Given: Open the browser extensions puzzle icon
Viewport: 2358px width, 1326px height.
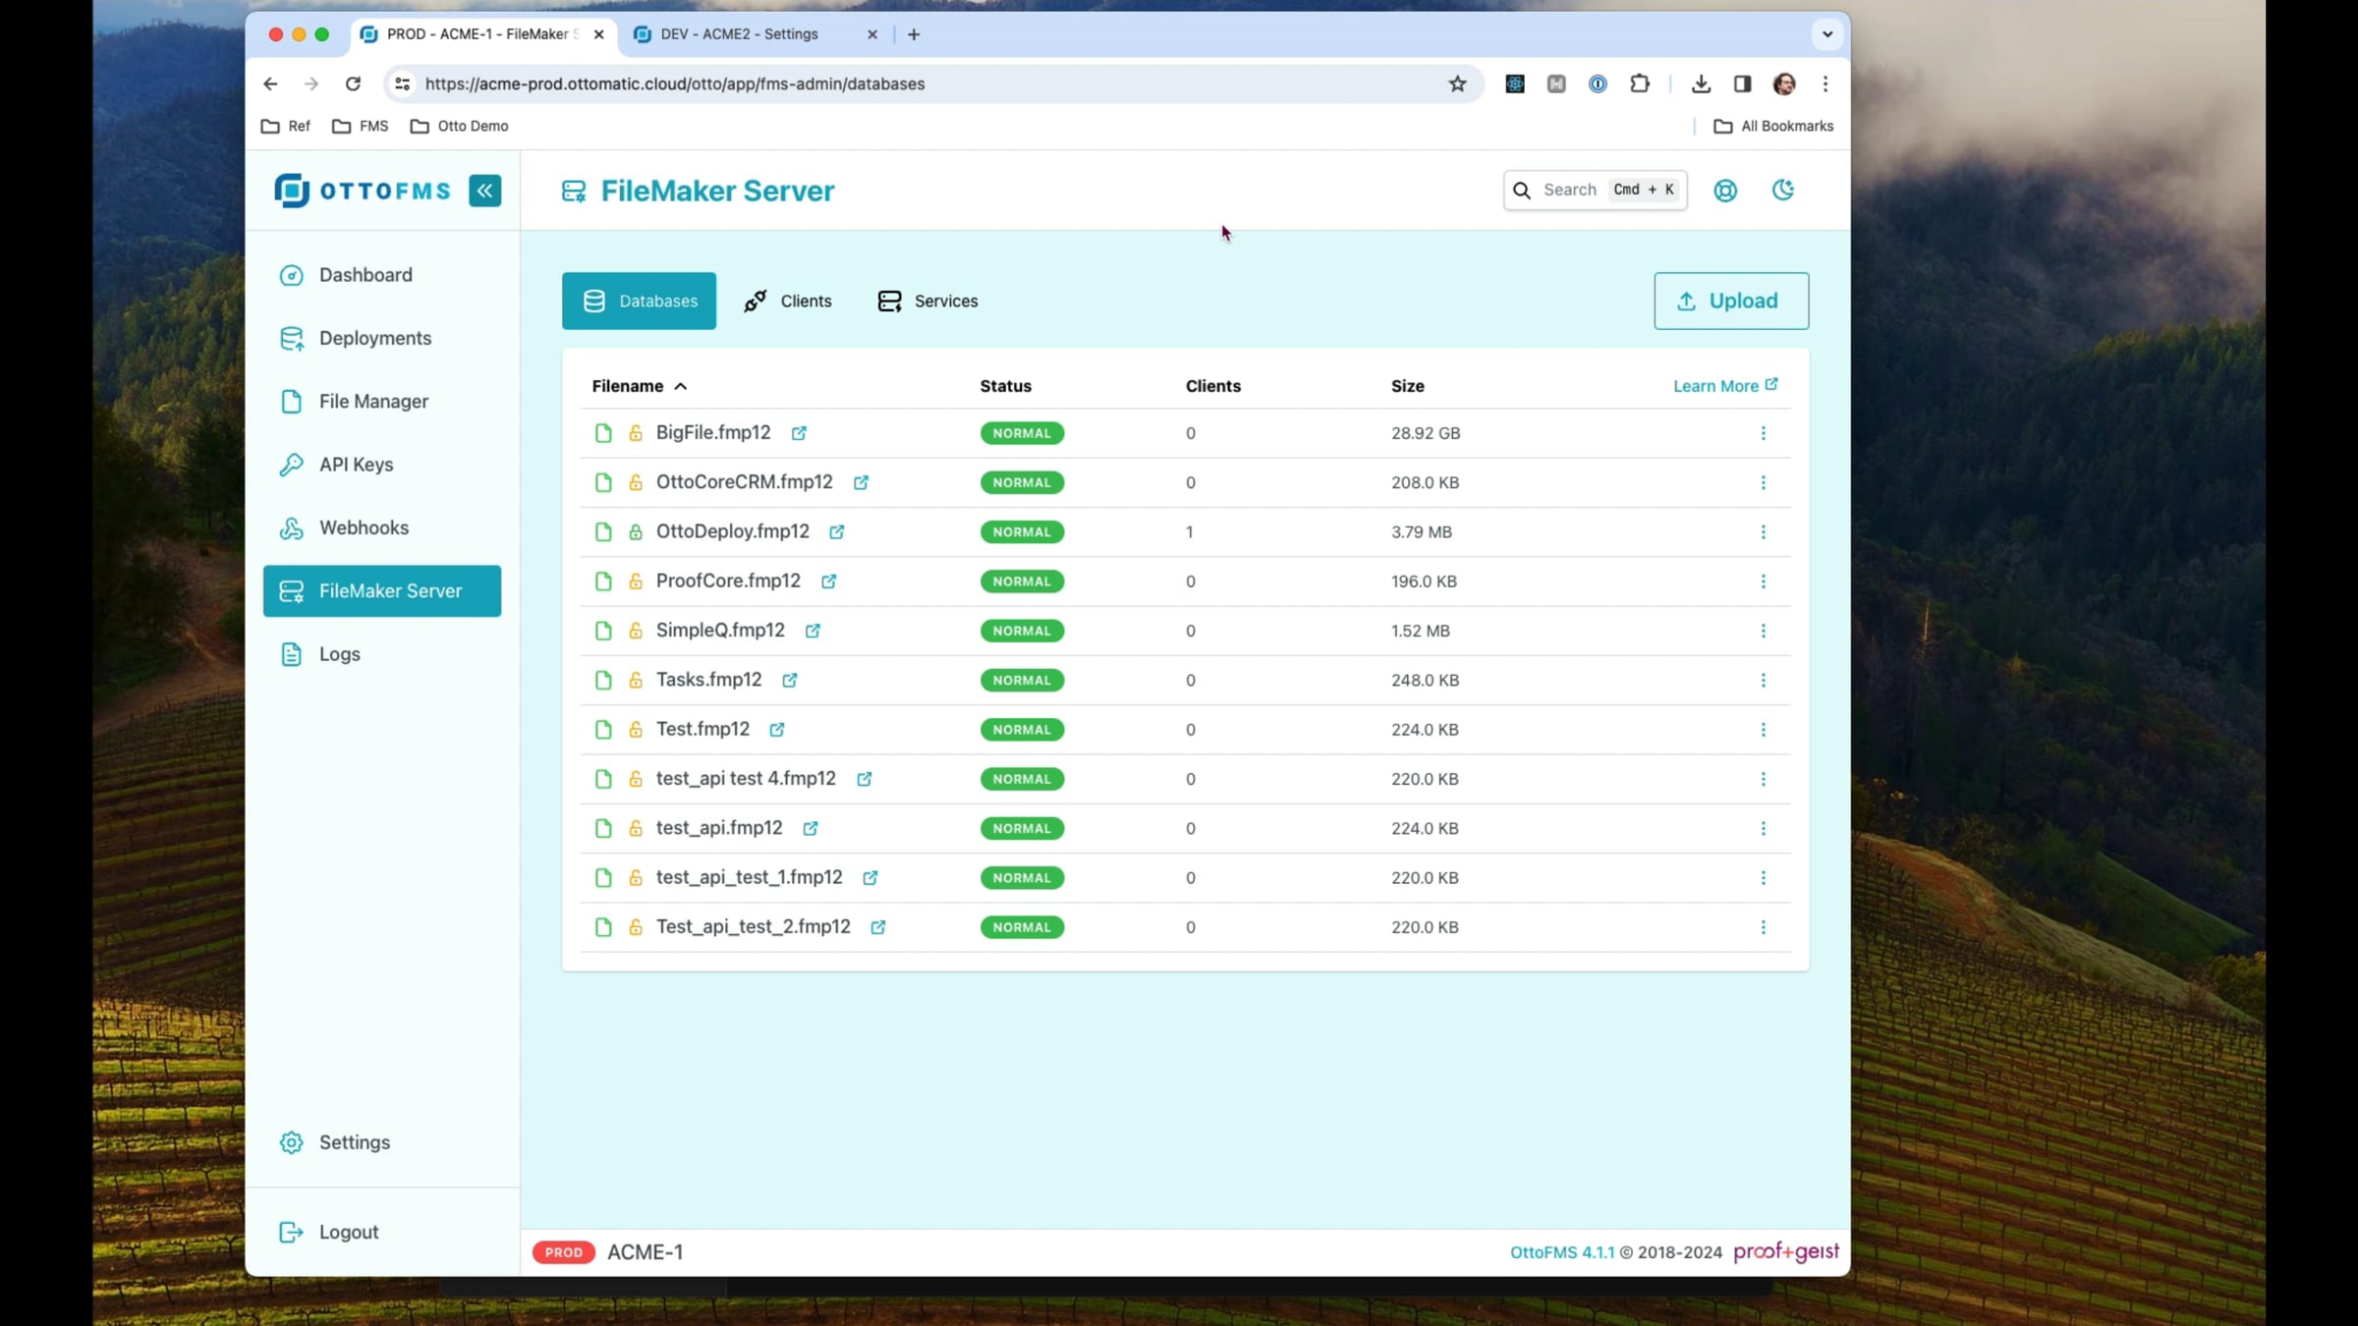Looking at the screenshot, I should point(1639,83).
